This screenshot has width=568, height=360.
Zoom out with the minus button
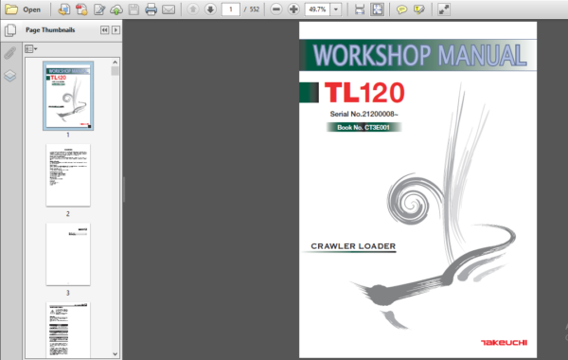coord(276,9)
